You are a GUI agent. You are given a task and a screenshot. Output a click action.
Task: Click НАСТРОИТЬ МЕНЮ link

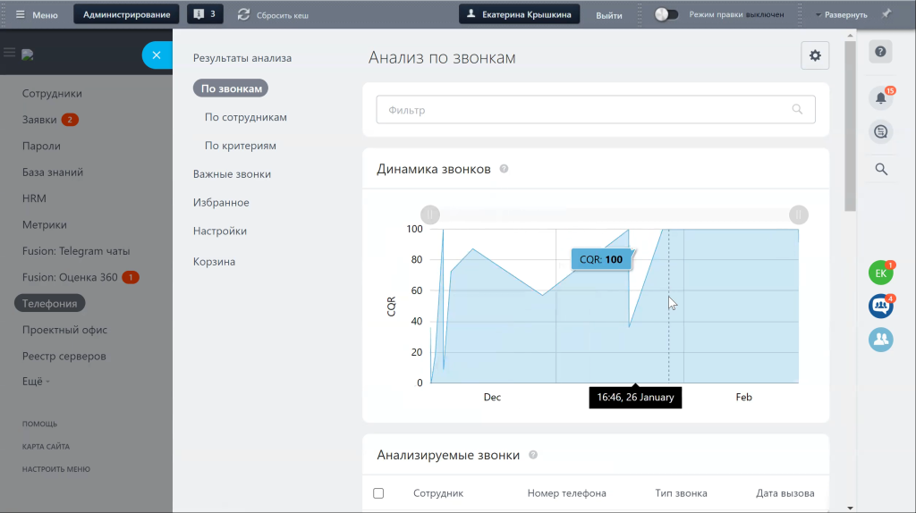(56, 469)
